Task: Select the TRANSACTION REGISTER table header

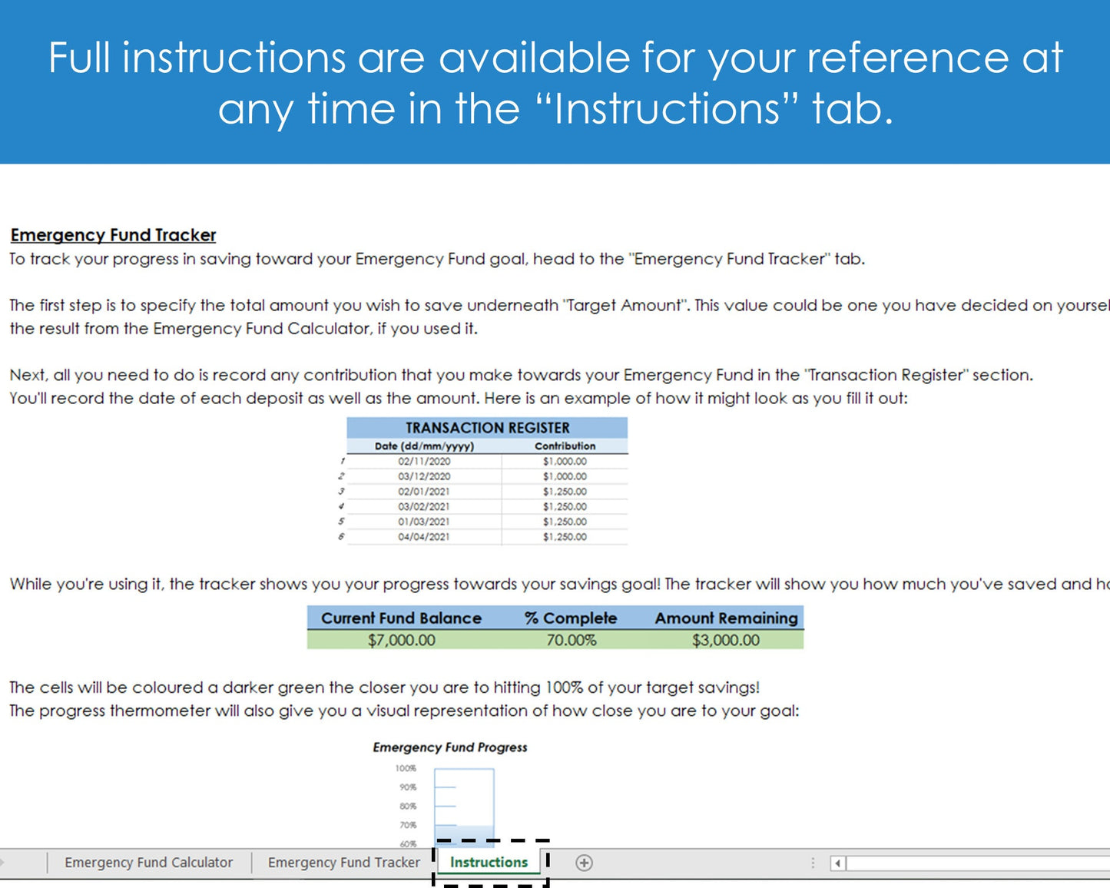Action: click(487, 428)
